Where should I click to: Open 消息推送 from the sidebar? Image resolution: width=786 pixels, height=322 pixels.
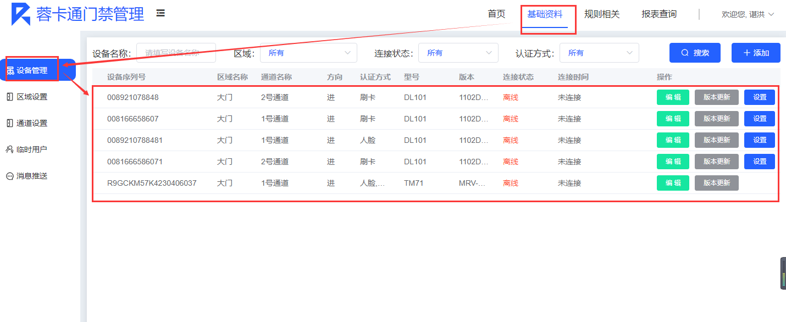coord(31,176)
